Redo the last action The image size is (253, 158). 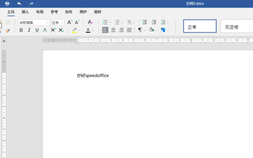coord(31,4)
